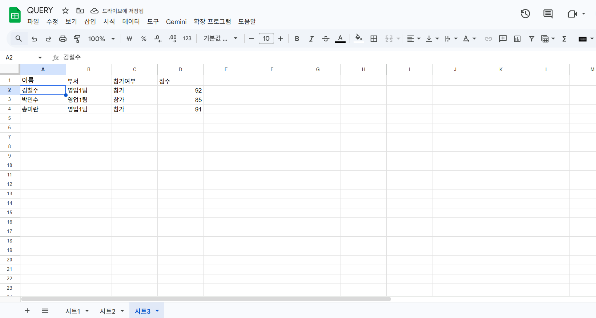Image resolution: width=596 pixels, height=318 pixels.
Task: Insert a chart using toolbar icon
Action: (517, 39)
